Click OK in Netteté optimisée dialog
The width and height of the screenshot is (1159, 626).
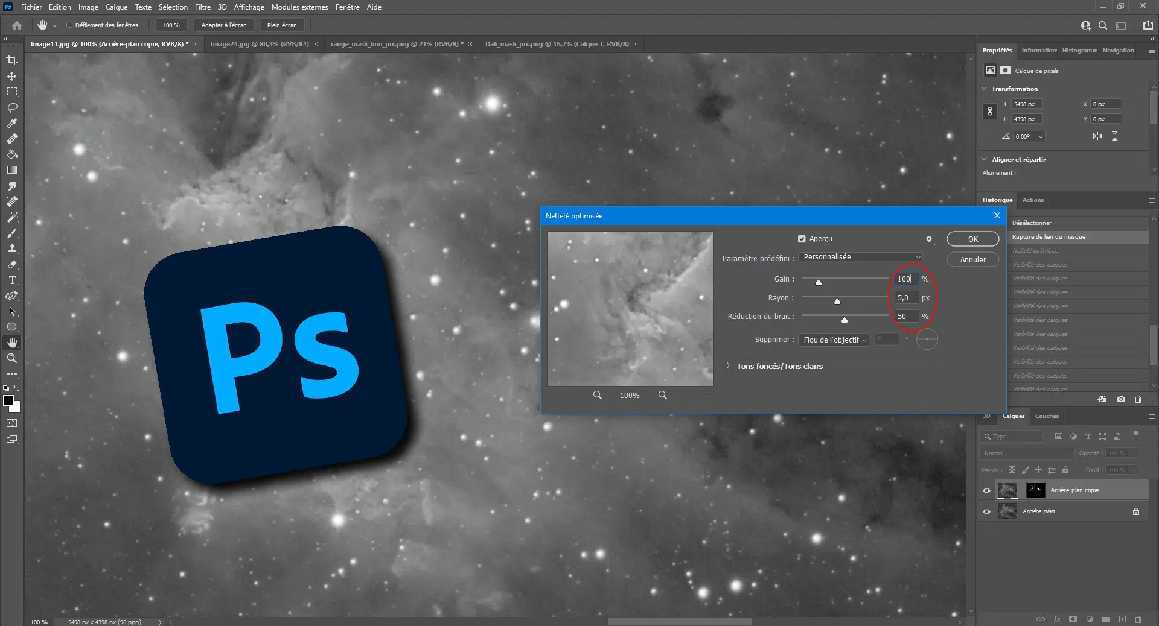[x=973, y=239]
